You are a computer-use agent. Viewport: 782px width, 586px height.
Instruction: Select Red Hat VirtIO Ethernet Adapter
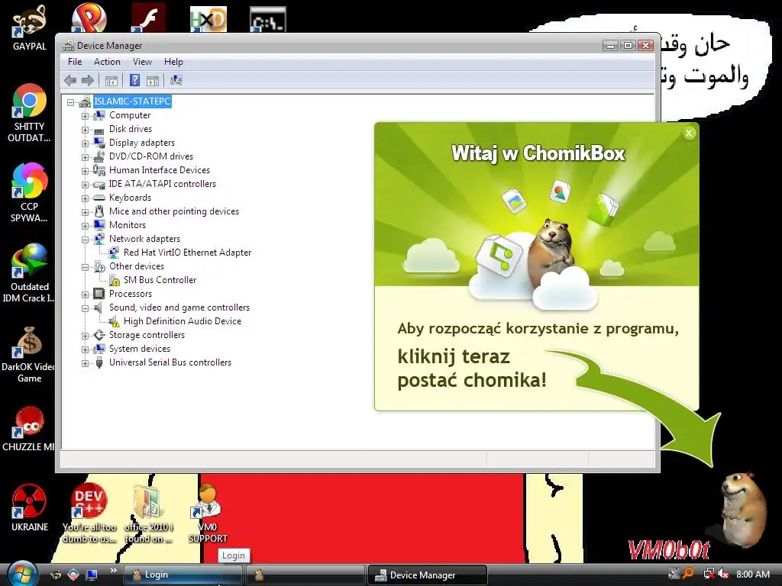click(x=188, y=253)
